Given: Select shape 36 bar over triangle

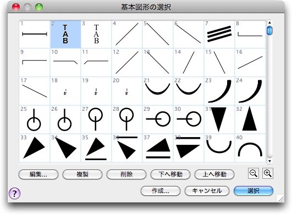Looking at the screenshot, I should 127,148.
